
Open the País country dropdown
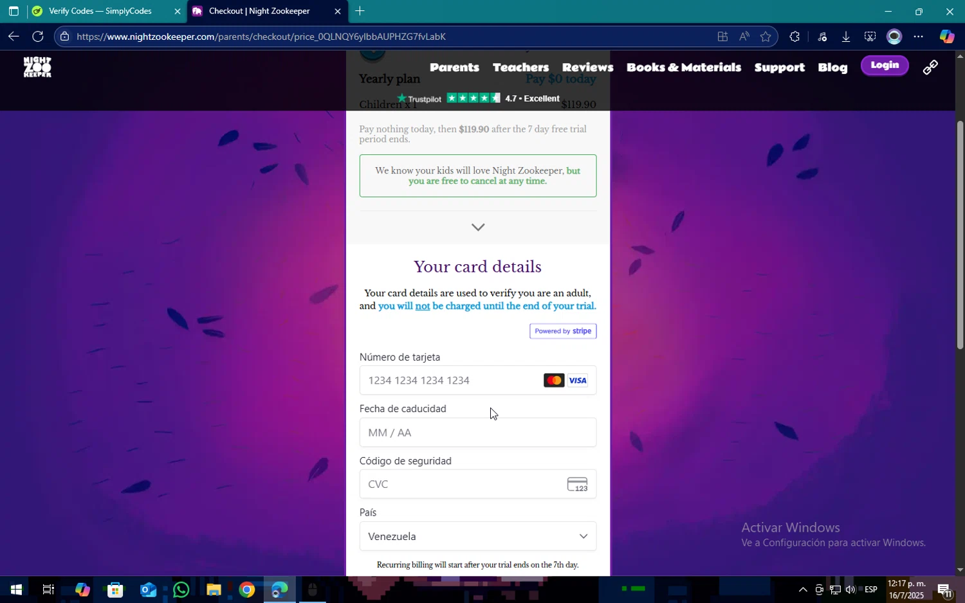pyautogui.click(x=477, y=536)
